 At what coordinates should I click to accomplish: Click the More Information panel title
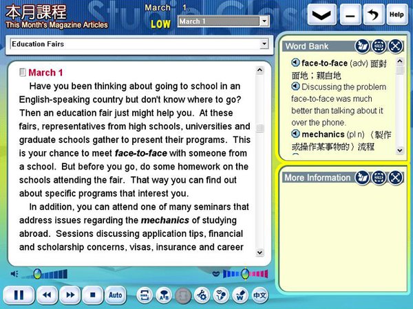(317, 178)
